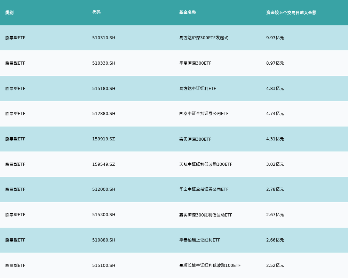Select code 515100.SH
This screenshot has height=278, width=348.
(104, 265)
